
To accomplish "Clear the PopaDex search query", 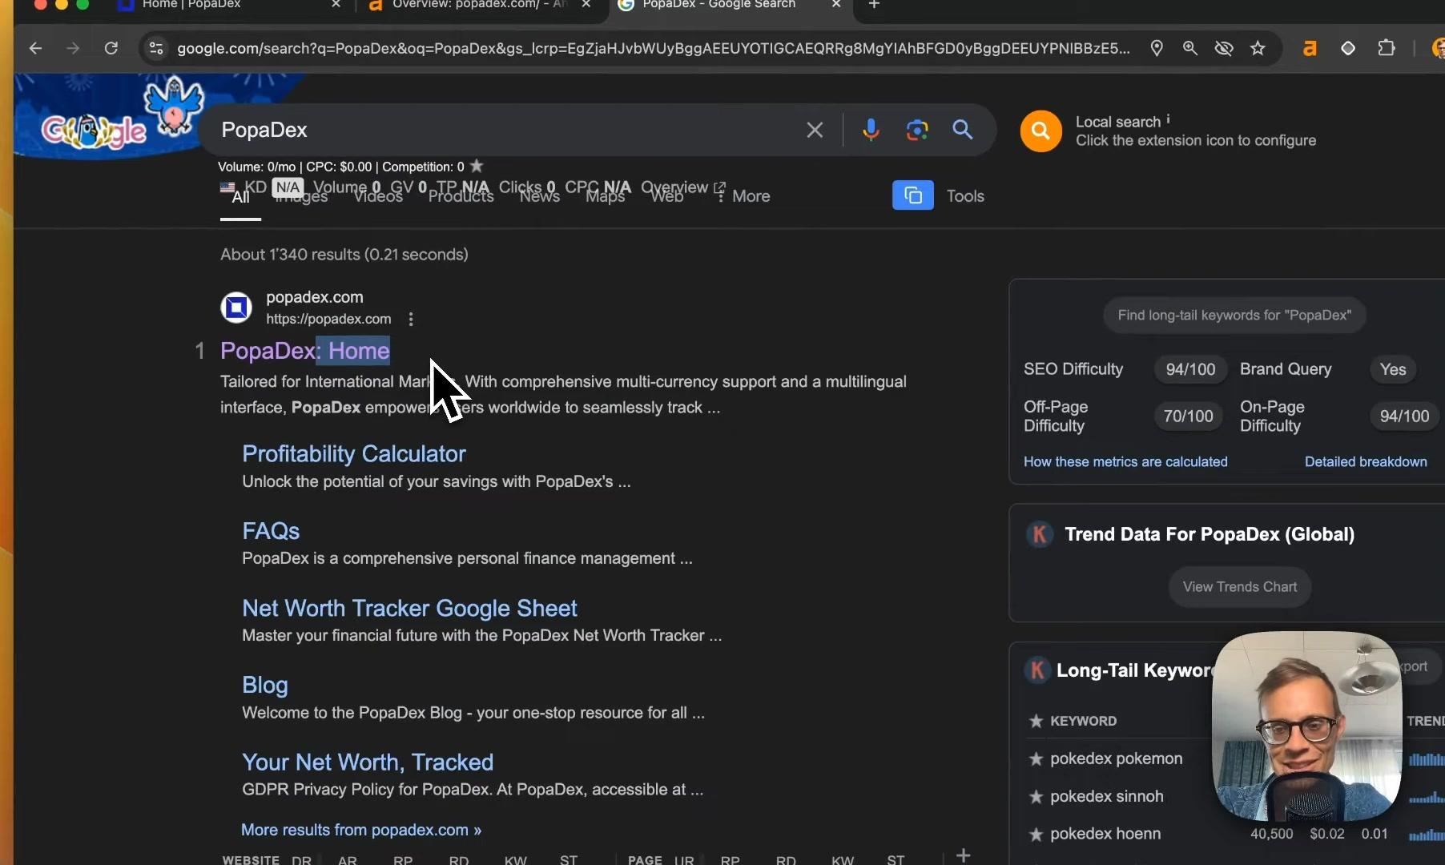I will click(x=815, y=130).
